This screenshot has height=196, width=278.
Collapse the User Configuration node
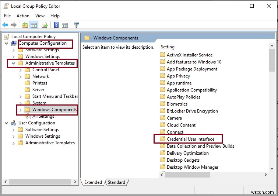click(6, 123)
